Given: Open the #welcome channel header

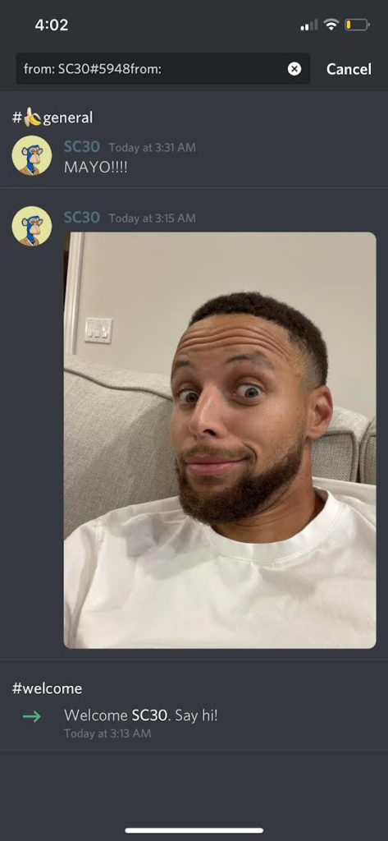Looking at the screenshot, I should point(47,688).
